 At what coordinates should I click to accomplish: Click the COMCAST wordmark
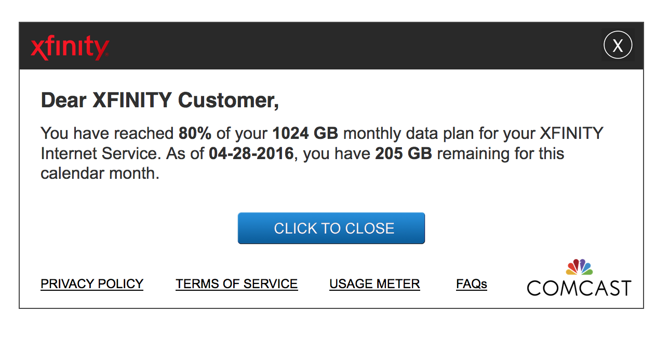(x=579, y=288)
